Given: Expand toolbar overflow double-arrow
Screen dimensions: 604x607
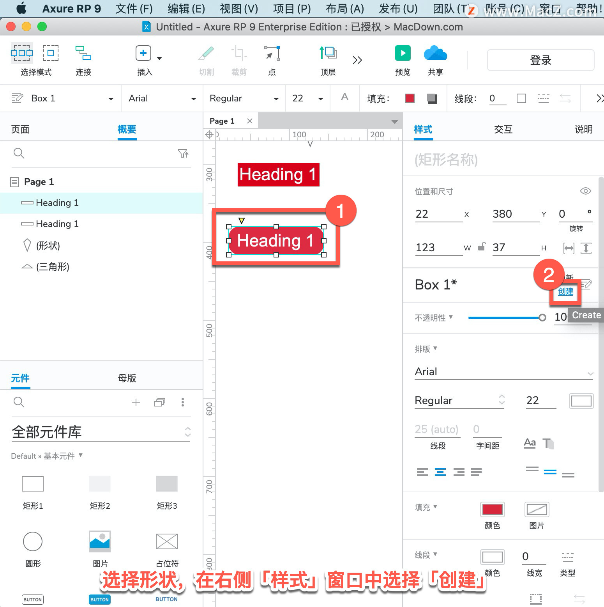Looking at the screenshot, I should pos(357,60).
